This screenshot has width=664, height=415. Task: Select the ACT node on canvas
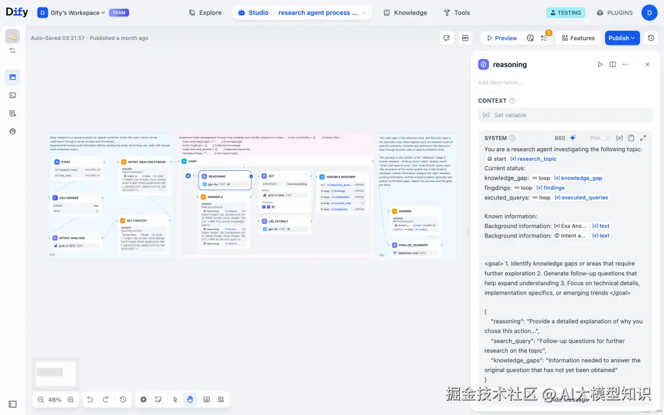click(285, 192)
